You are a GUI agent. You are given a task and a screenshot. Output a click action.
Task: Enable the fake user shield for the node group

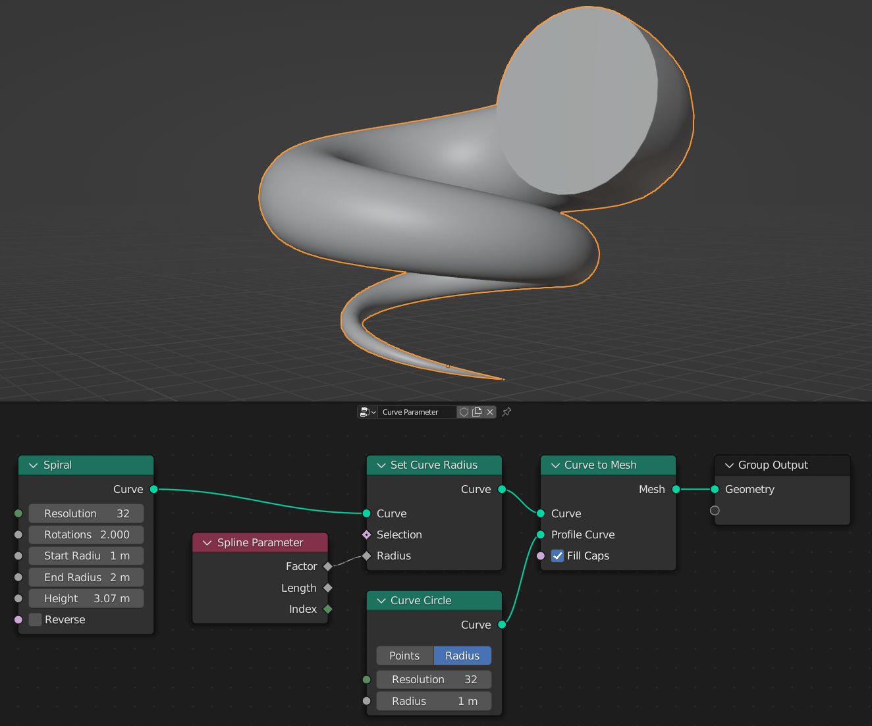click(x=464, y=411)
